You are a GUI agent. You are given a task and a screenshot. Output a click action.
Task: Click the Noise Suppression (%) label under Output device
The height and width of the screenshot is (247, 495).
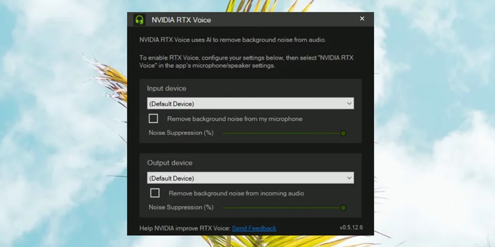pos(181,207)
